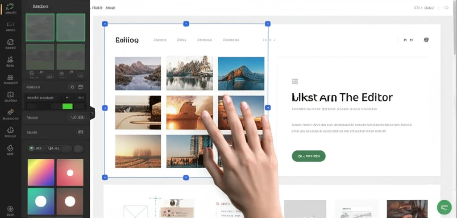Toggle the green switch in the dark panel

[67, 106]
